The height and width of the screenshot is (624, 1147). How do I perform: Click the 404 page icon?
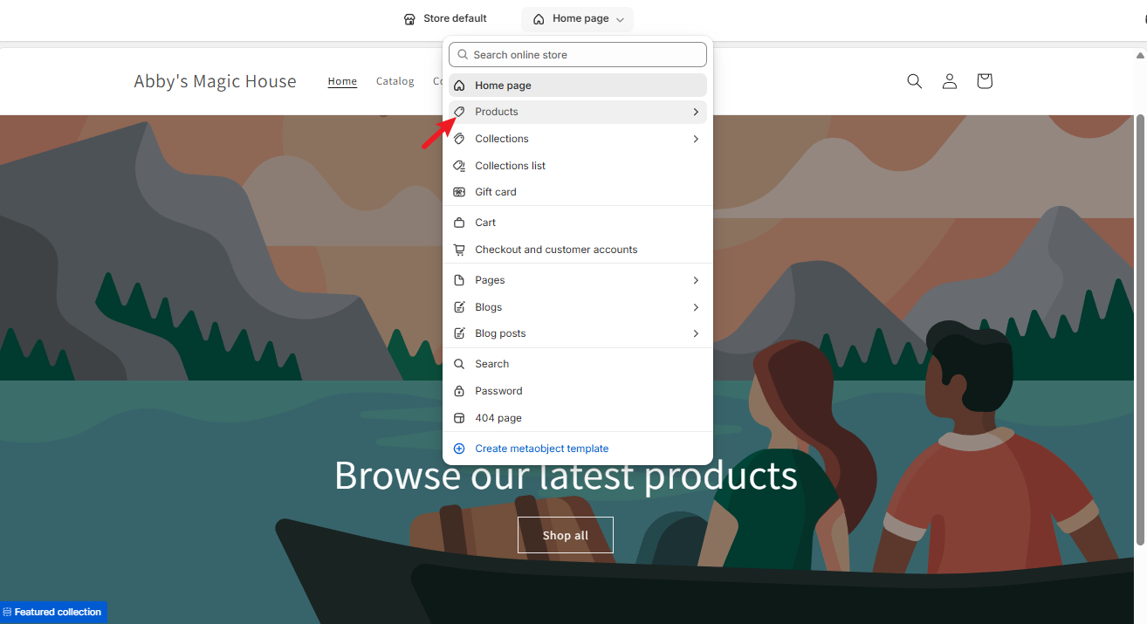[x=459, y=418]
